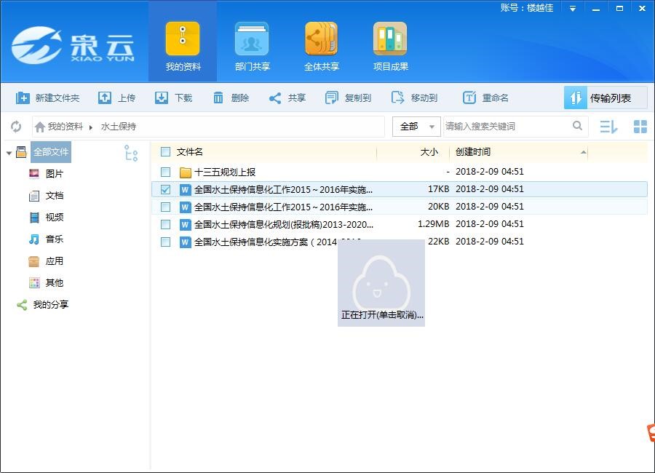Click 我的资料 in breadcrumb path
This screenshot has width=655, height=473.
(65, 127)
